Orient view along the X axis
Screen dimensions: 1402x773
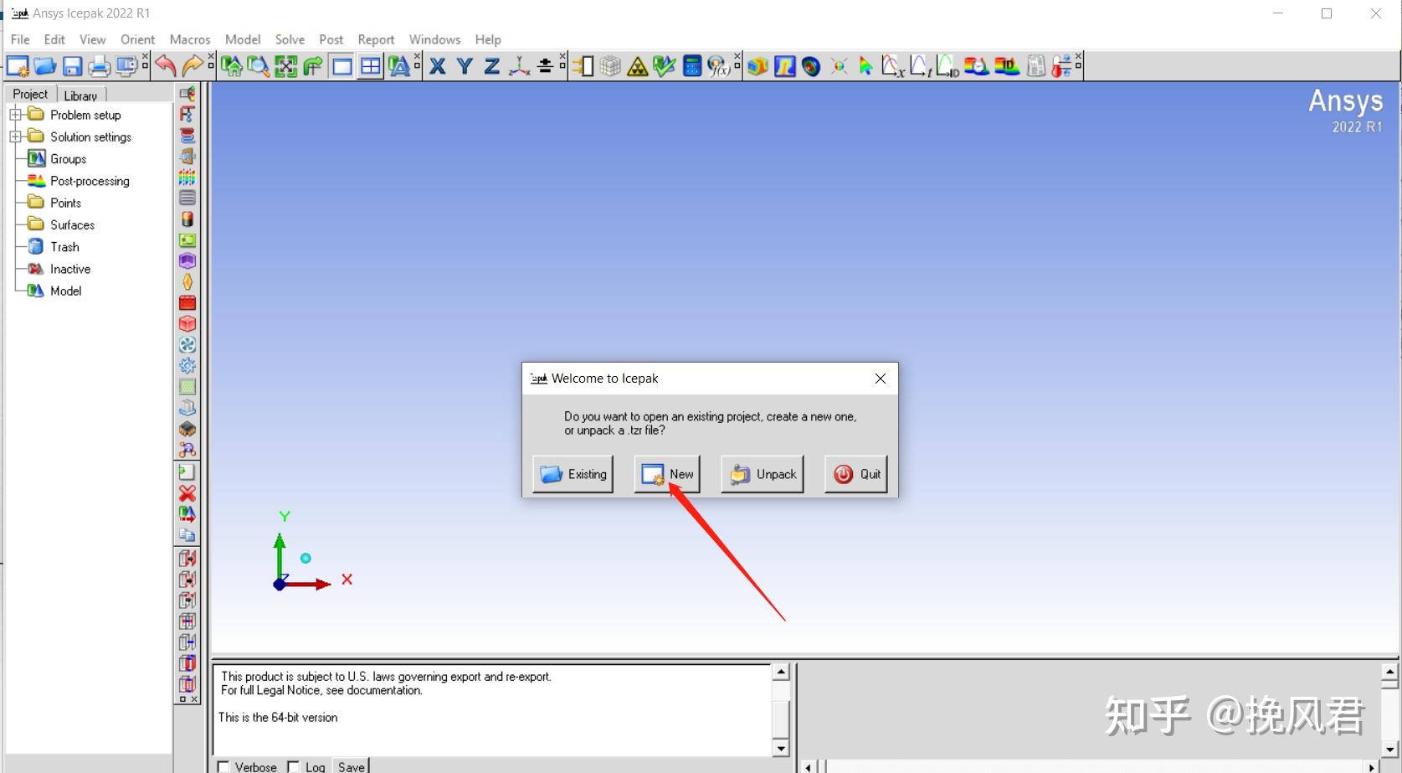[438, 66]
